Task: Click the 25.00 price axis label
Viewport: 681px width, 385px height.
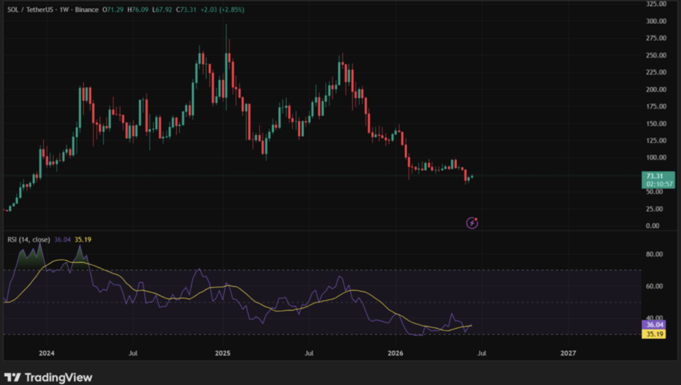Action: click(x=654, y=209)
